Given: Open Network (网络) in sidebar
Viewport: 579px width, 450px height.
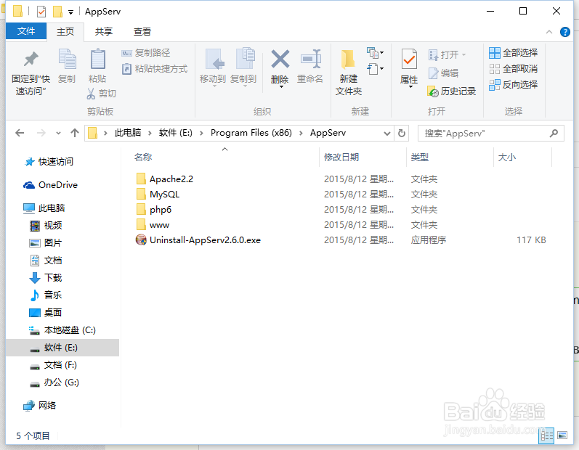Looking at the screenshot, I should pyautogui.click(x=39, y=406).
